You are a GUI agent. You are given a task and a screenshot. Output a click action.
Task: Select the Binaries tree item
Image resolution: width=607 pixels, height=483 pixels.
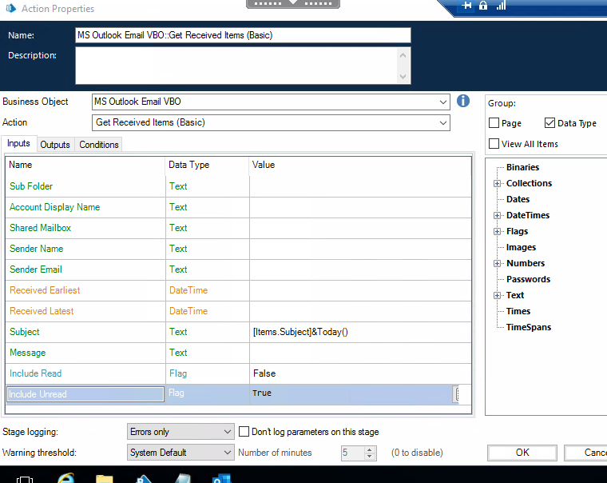pyautogui.click(x=522, y=167)
